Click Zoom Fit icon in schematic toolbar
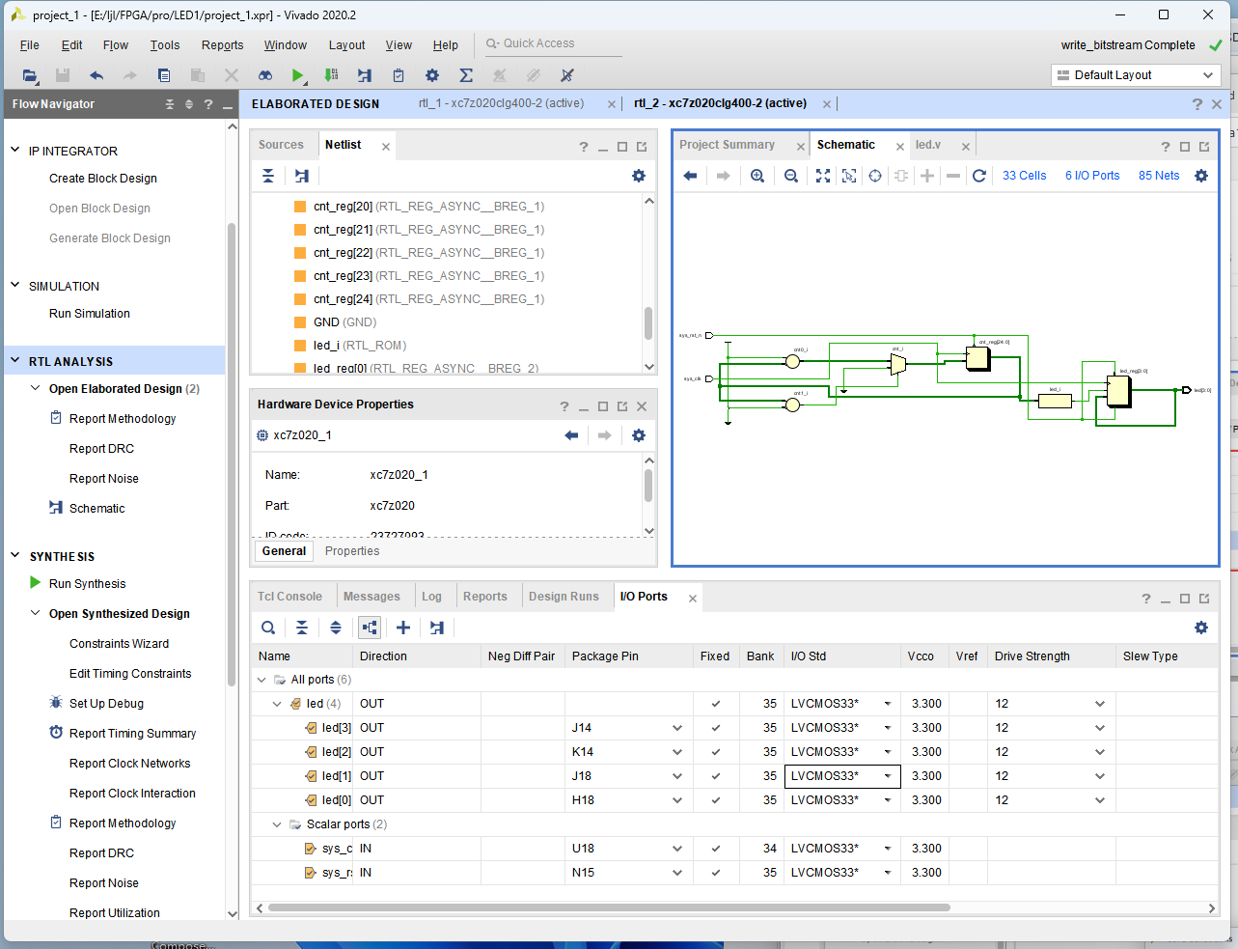This screenshot has height=949, width=1238. (x=823, y=176)
